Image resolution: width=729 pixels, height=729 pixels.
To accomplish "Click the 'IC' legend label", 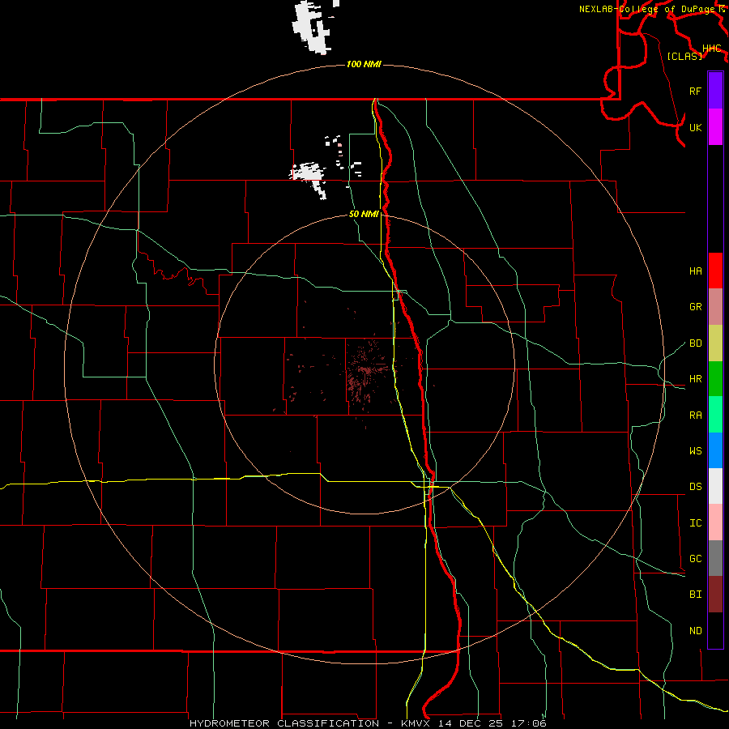I will (x=695, y=523).
